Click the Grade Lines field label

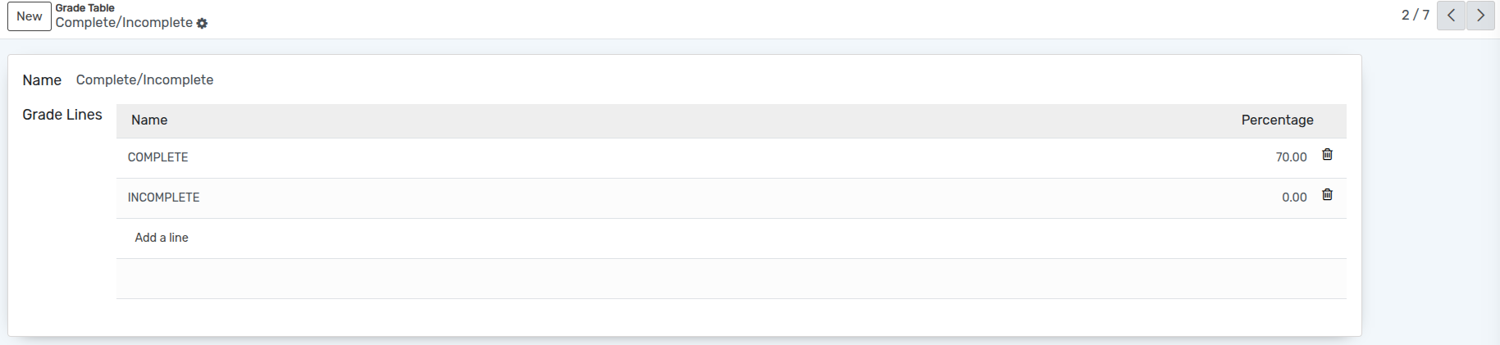(x=62, y=115)
